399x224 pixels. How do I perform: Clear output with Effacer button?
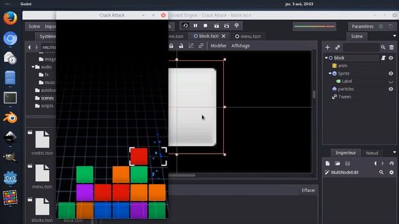coord(308,190)
